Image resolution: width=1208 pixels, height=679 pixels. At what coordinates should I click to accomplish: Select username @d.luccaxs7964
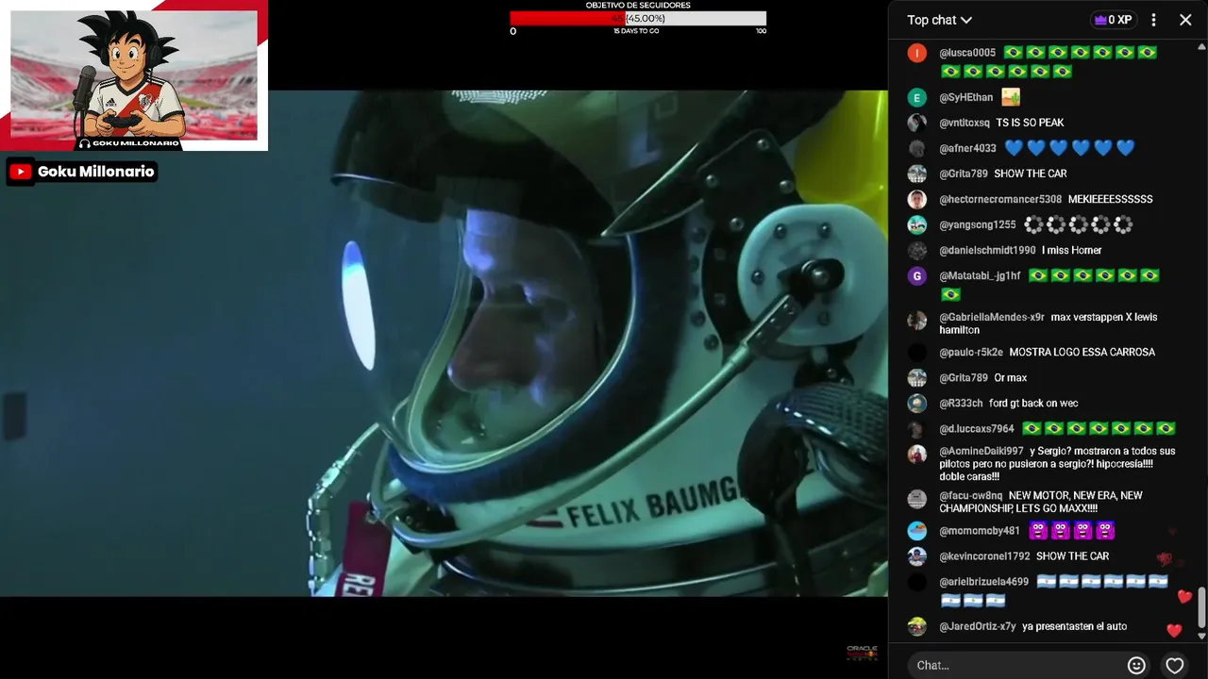(977, 428)
